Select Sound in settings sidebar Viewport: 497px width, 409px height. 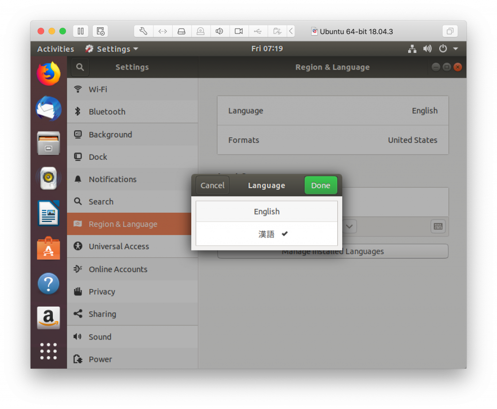click(x=133, y=337)
